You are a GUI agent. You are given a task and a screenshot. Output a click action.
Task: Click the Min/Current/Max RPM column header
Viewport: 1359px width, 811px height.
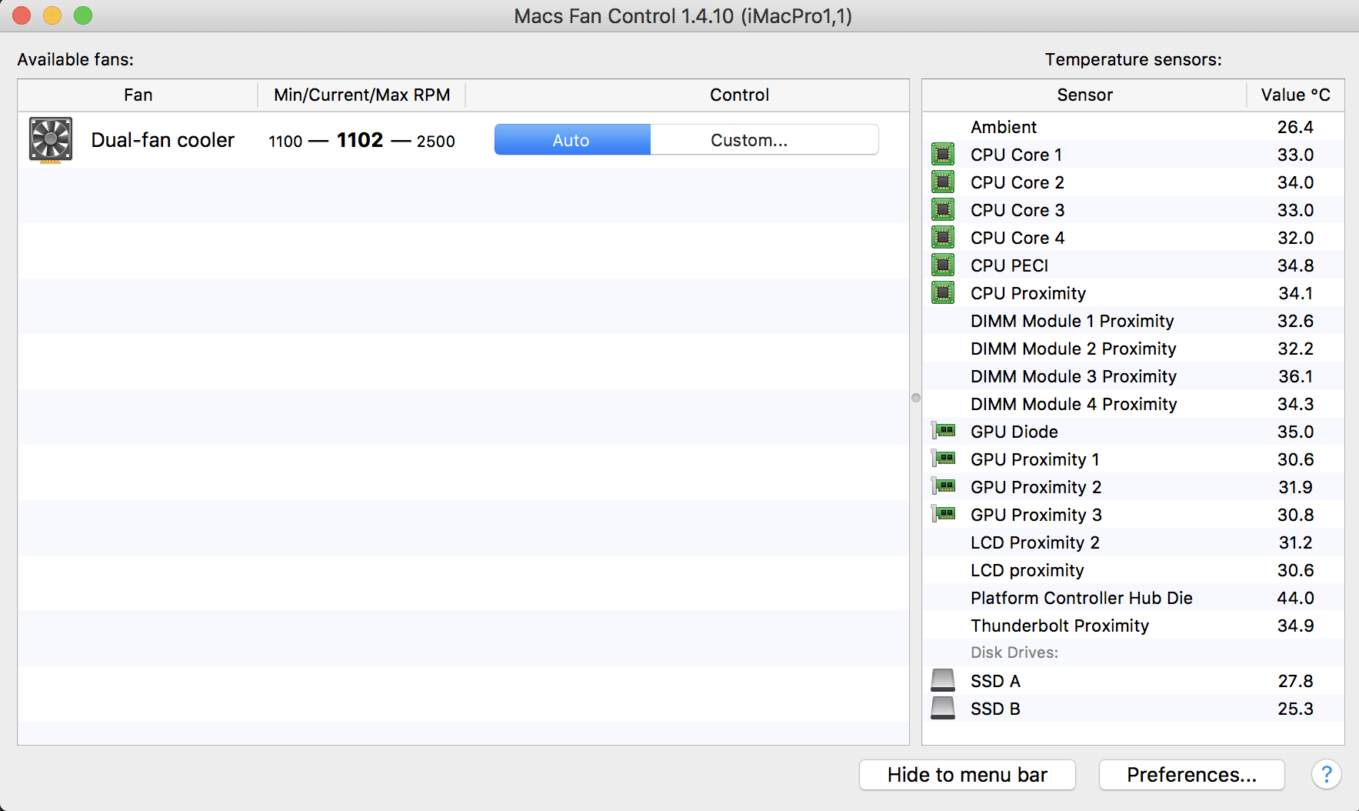point(361,95)
